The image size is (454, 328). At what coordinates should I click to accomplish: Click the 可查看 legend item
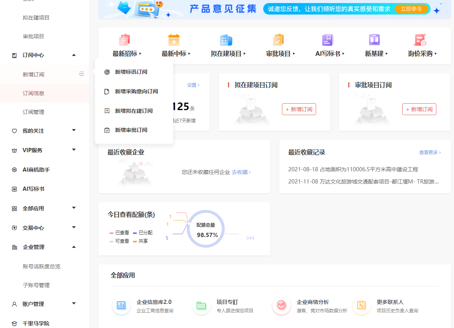[119, 241]
